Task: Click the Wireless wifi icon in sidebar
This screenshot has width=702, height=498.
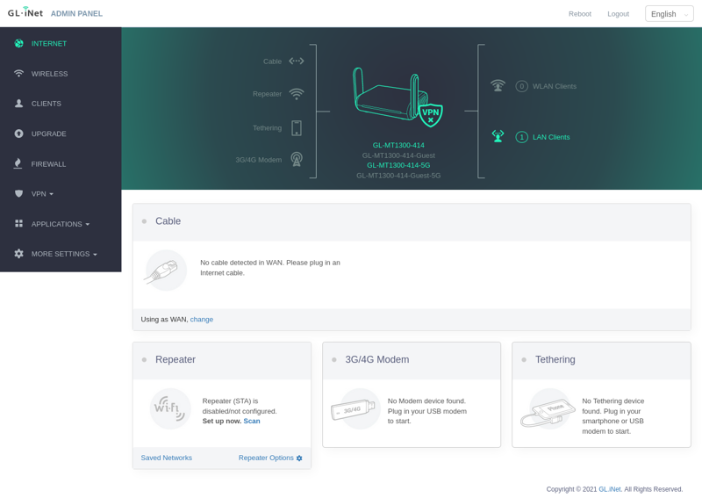Action: [x=18, y=74]
